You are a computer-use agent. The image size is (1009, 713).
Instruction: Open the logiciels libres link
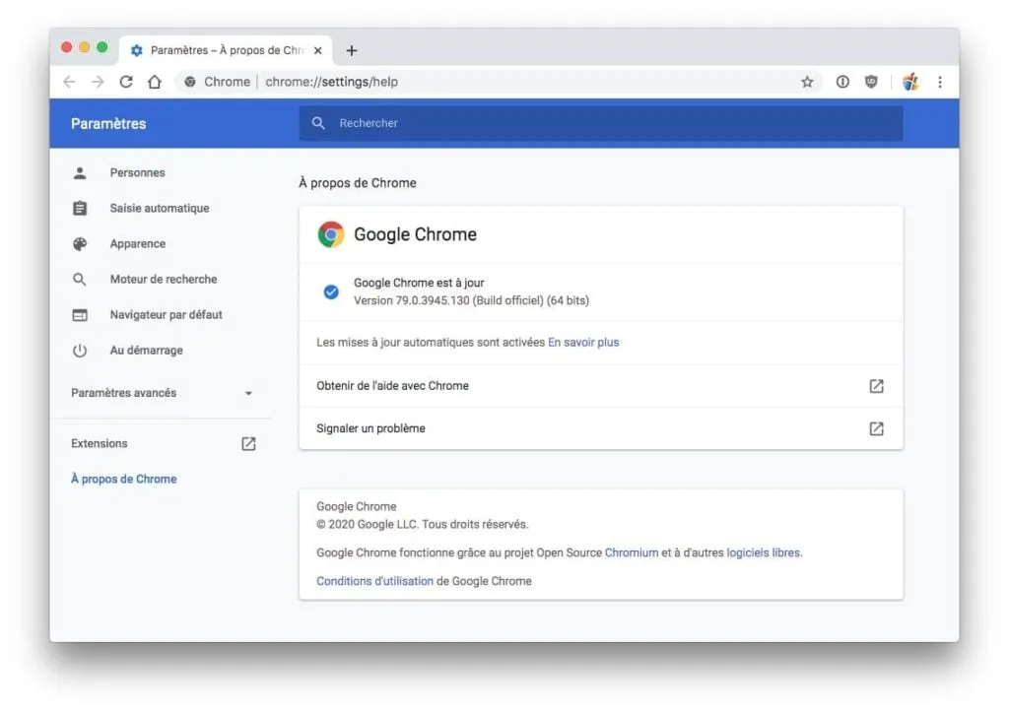click(x=764, y=552)
